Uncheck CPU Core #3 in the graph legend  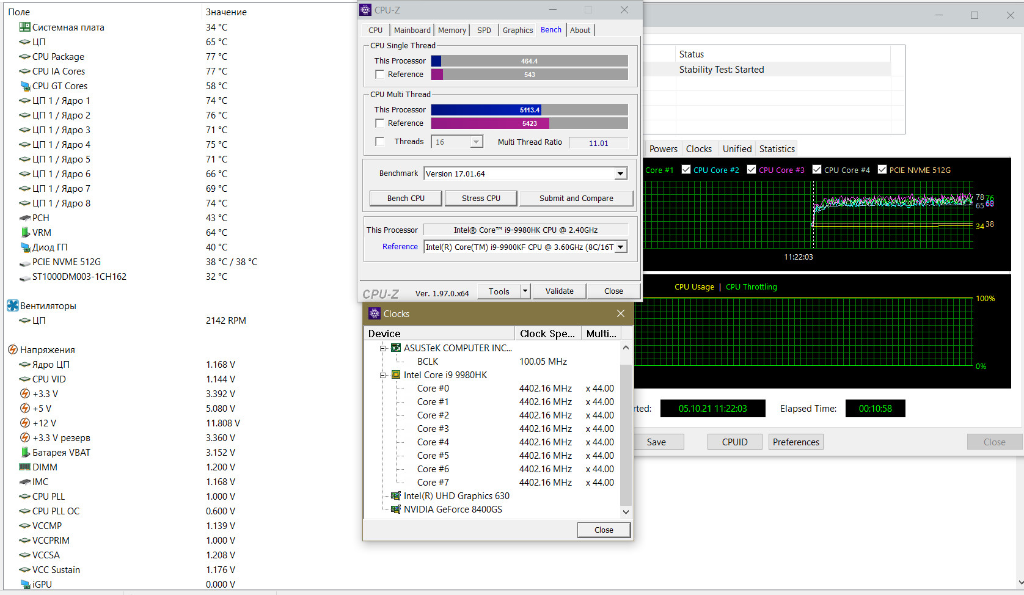click(752, 169)
